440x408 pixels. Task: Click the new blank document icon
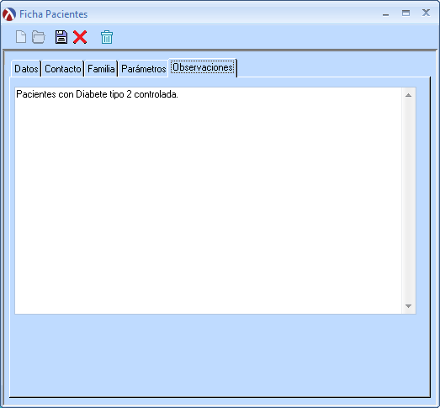(21, 37)
